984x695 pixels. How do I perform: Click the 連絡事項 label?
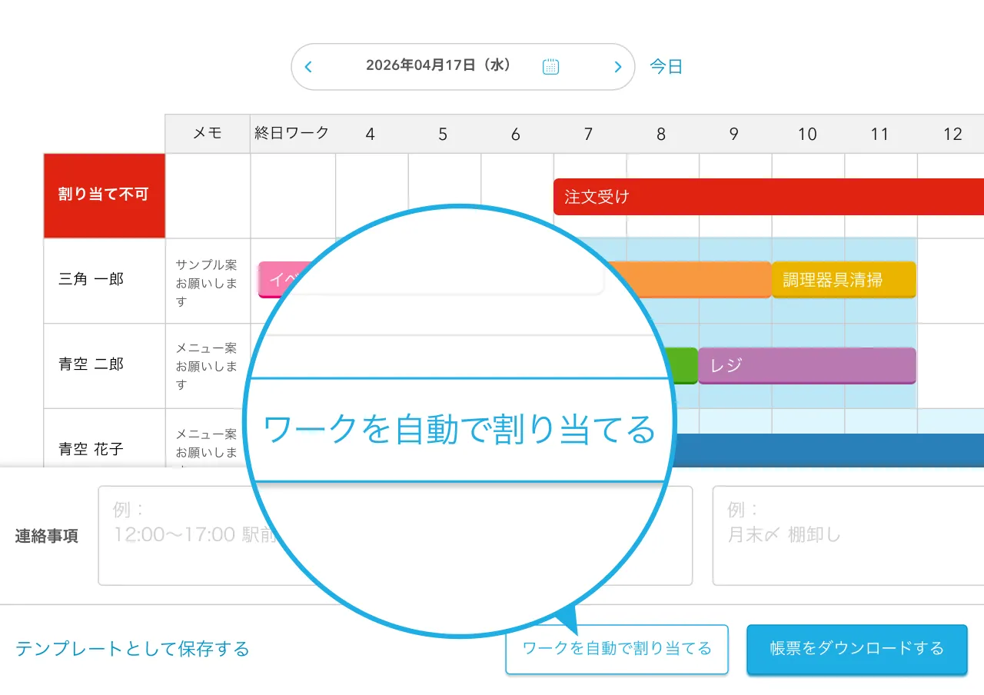point(47,536)
